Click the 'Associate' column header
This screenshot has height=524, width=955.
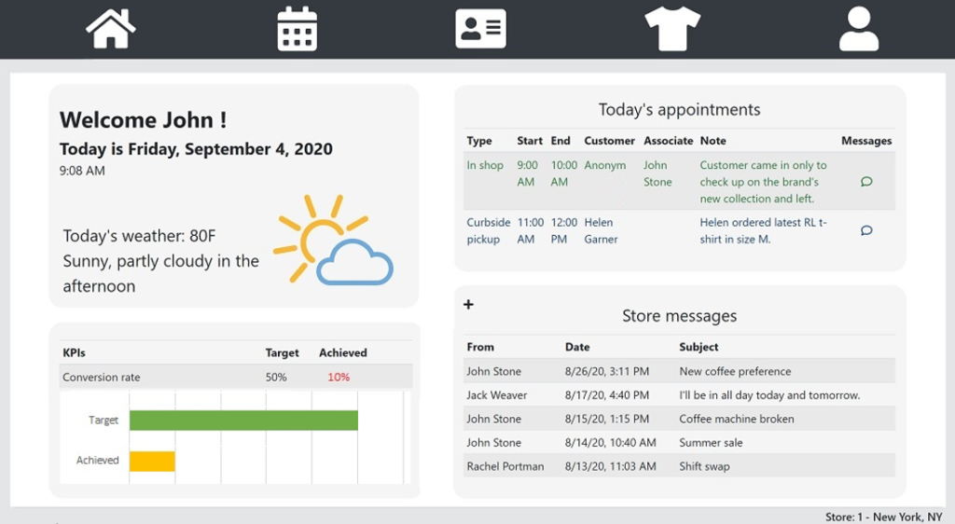[x=668, y=141]
